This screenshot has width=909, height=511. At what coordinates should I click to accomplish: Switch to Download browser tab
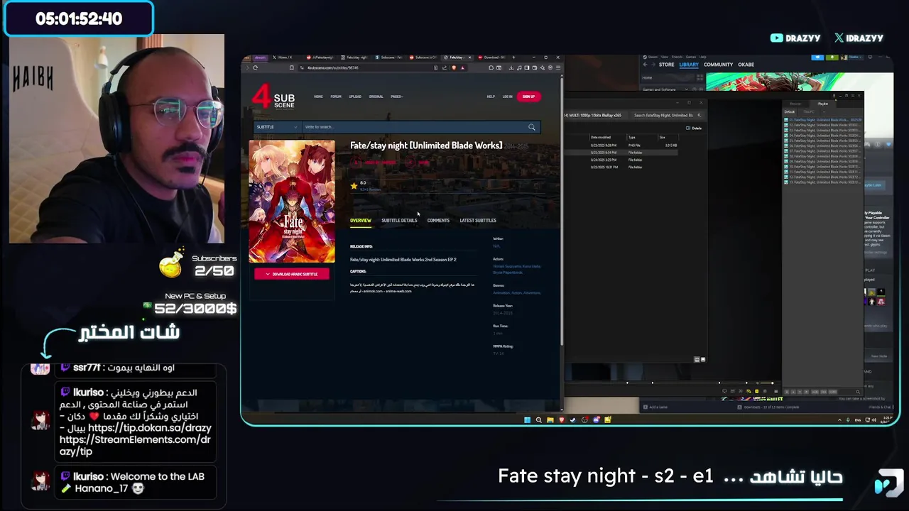(491, 57)
